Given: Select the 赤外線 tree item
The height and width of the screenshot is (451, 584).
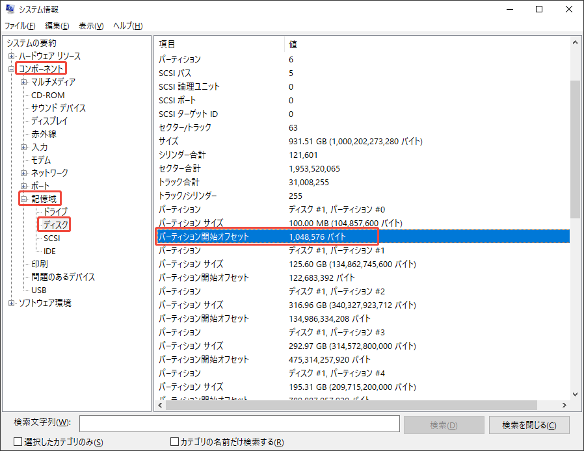Looking at the screenshot, I should click(x=44, y=134).
